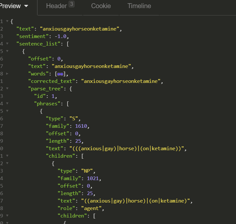Click the role value "agent"

tap(87, 208)
